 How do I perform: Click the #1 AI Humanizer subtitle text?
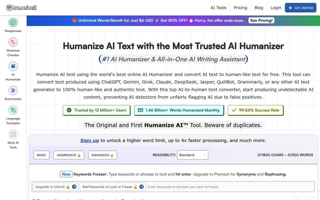173,59
